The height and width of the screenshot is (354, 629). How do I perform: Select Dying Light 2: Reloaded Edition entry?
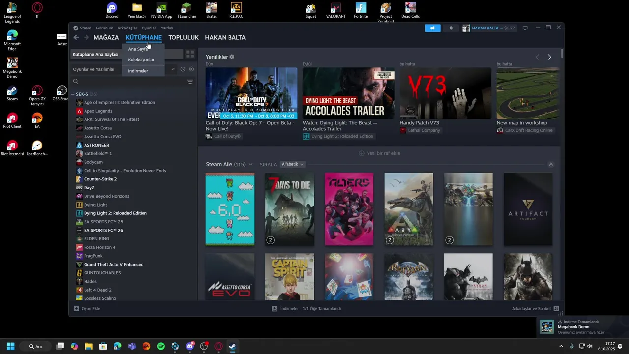pos(115,213)
